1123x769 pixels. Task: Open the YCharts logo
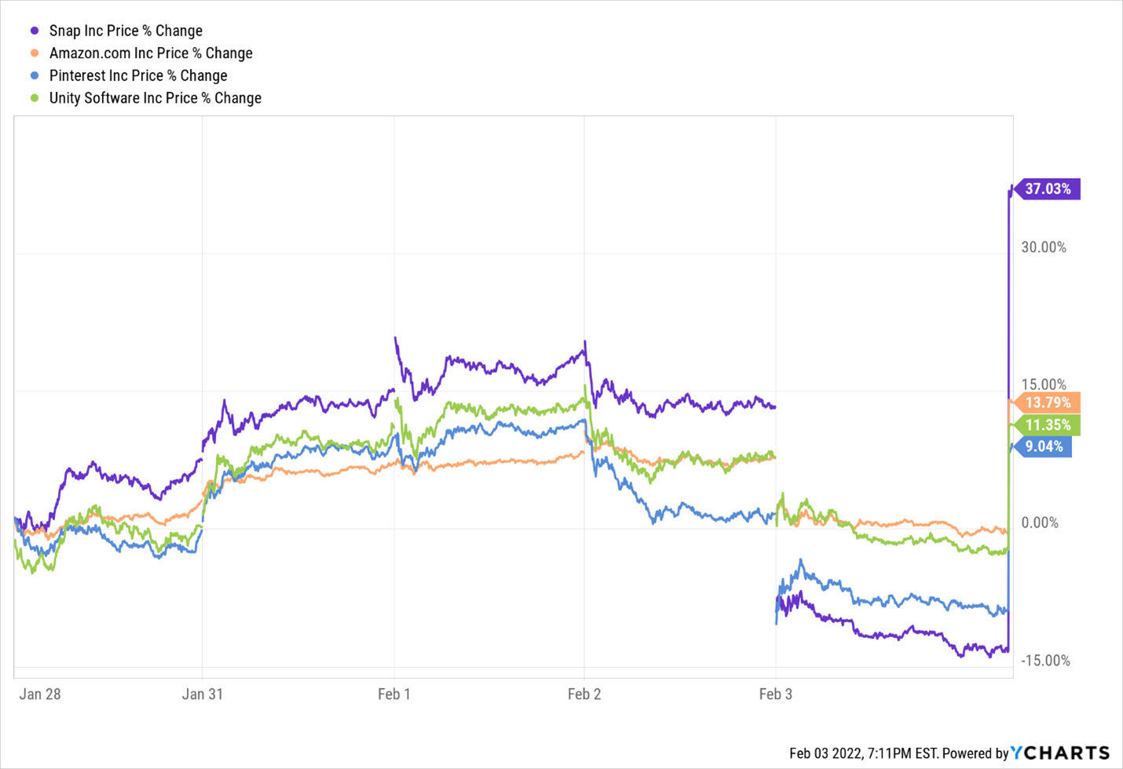pyautogui.click(x=1060, y=753)
